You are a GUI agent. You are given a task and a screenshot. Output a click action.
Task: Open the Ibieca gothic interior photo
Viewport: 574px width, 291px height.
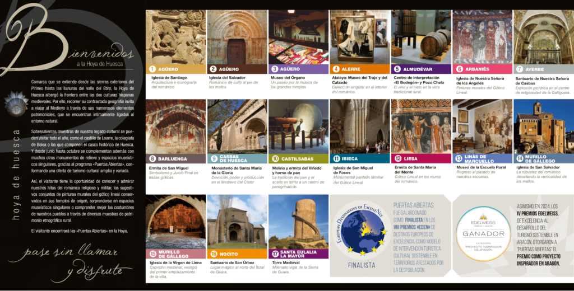click(x=360, y=126)
